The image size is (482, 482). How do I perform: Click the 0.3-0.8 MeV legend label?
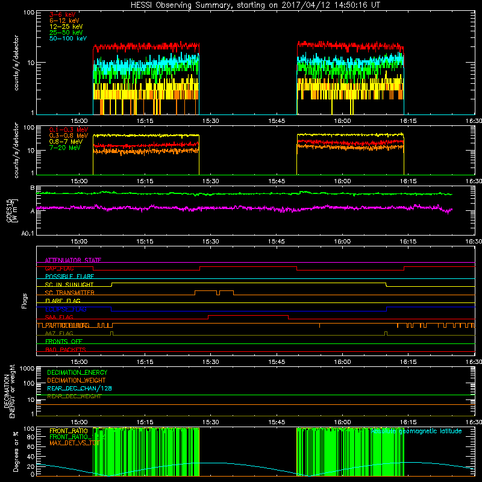(69, 136)
